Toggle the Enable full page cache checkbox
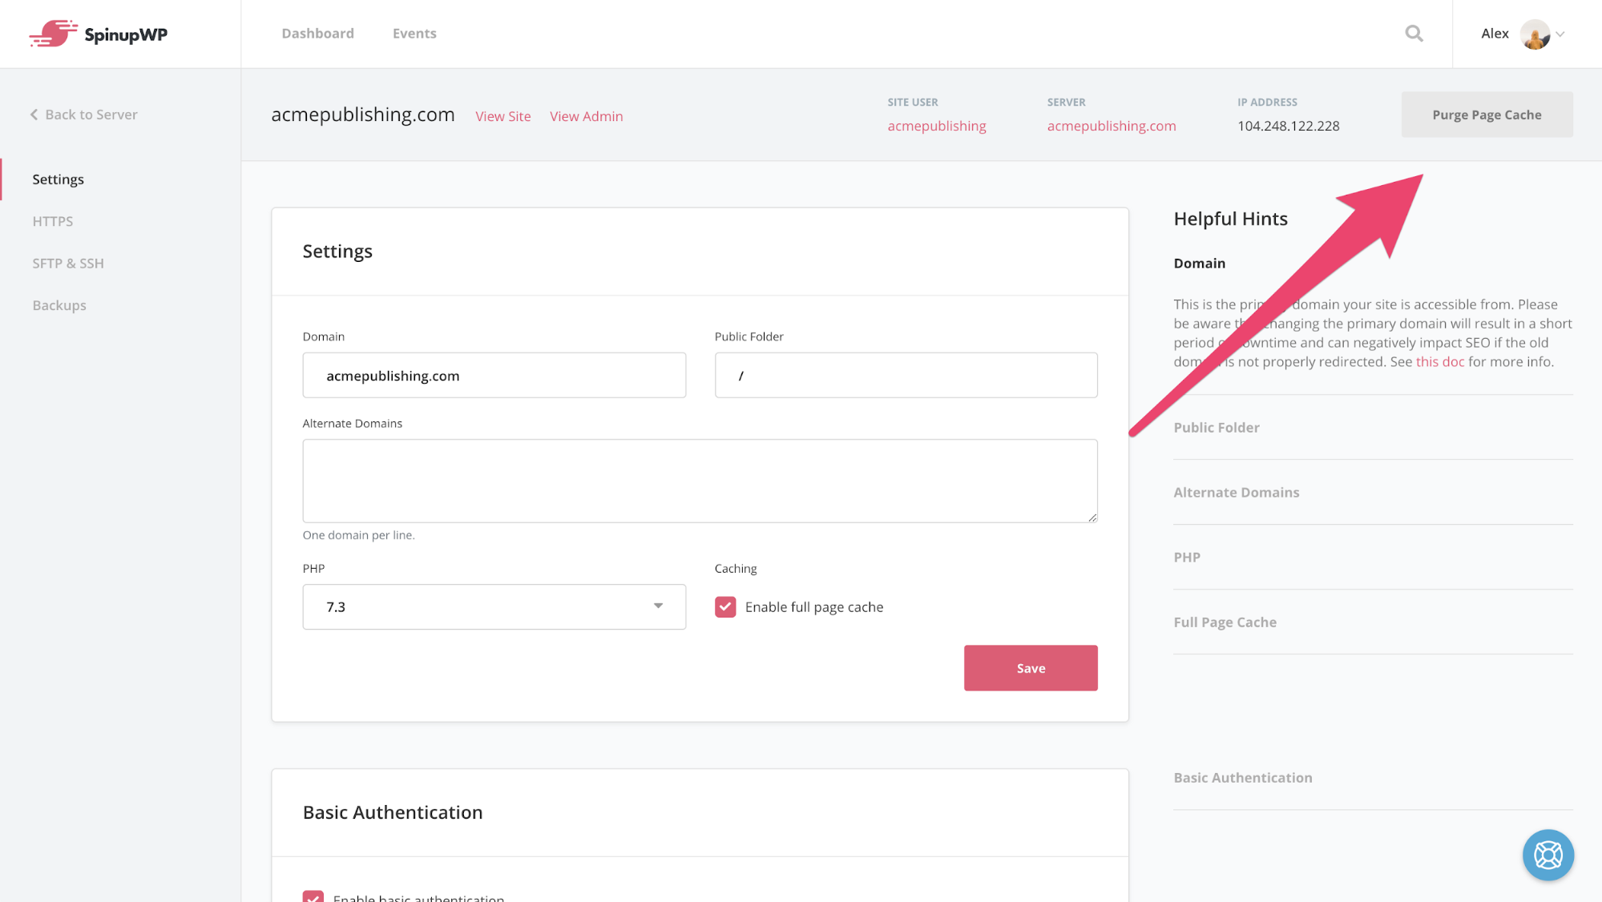Viewport: 1602px width, 902px height. [x=725, y=606]
